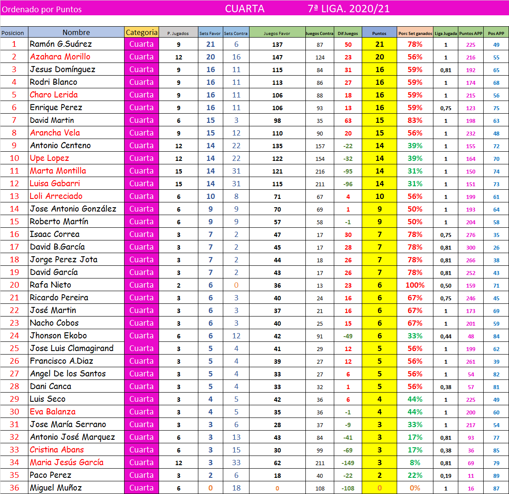The image size is (509, 494).
Task: Select the name 'Nacho Cobos'
Action: 54,323
